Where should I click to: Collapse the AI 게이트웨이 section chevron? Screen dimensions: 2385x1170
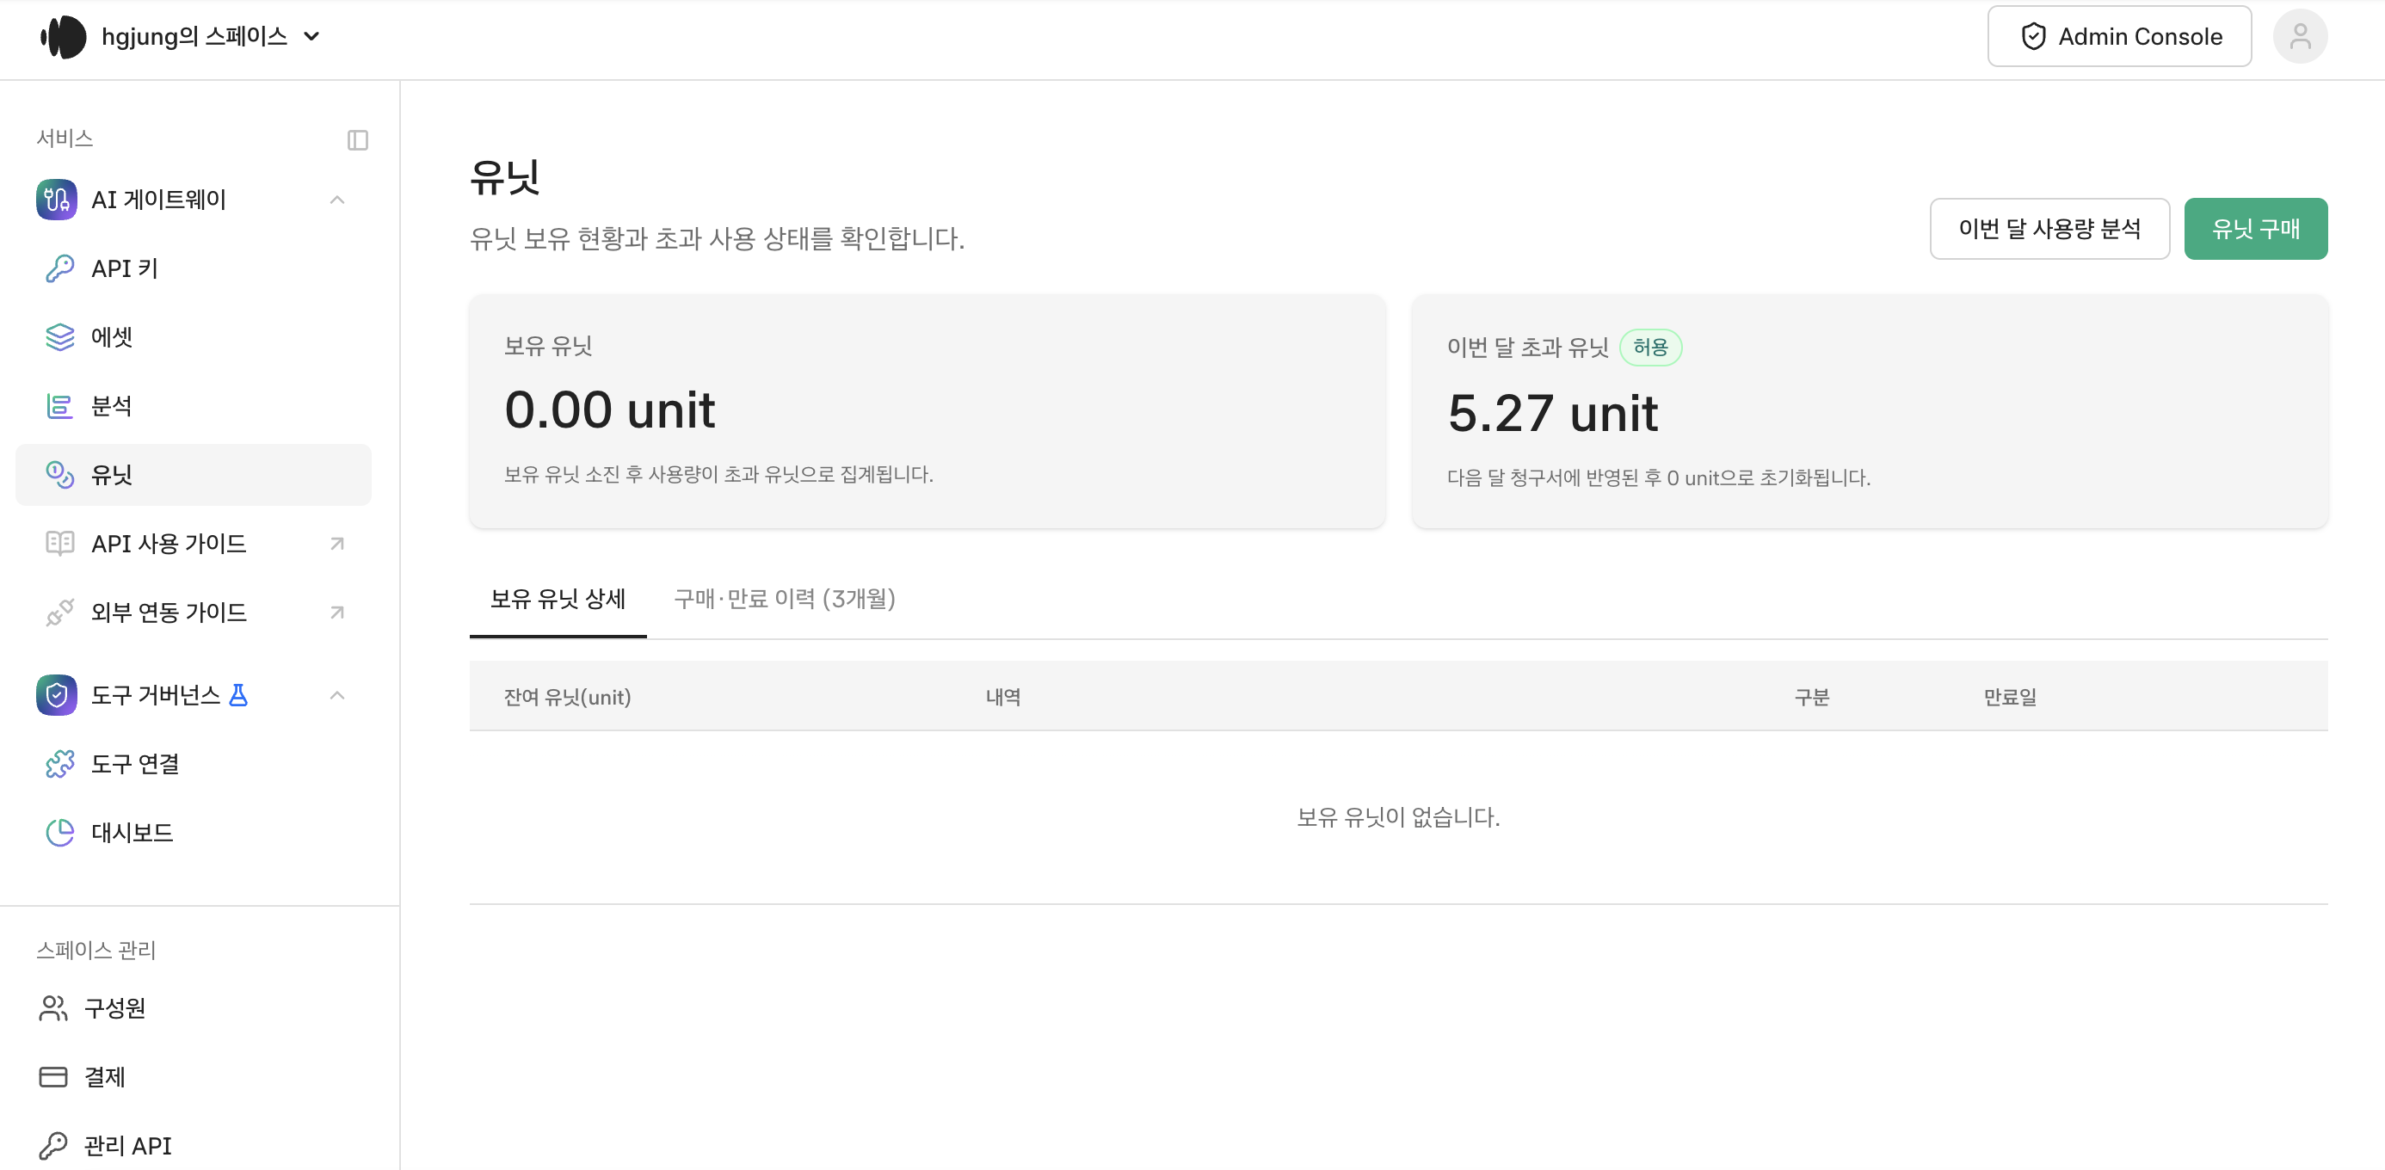[337, 200]
